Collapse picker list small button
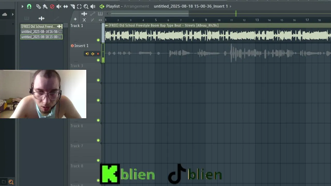Image resolution: width=331 pixels, height=186 pixels. pyautogui.click(x=66, y=25)
